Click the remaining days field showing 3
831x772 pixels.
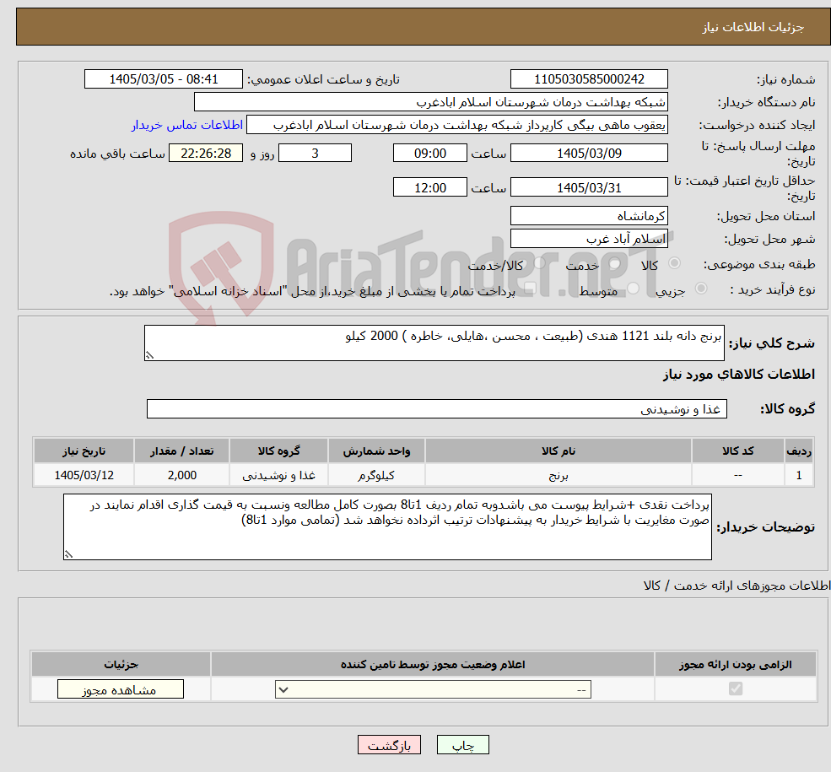pos(315,154)
